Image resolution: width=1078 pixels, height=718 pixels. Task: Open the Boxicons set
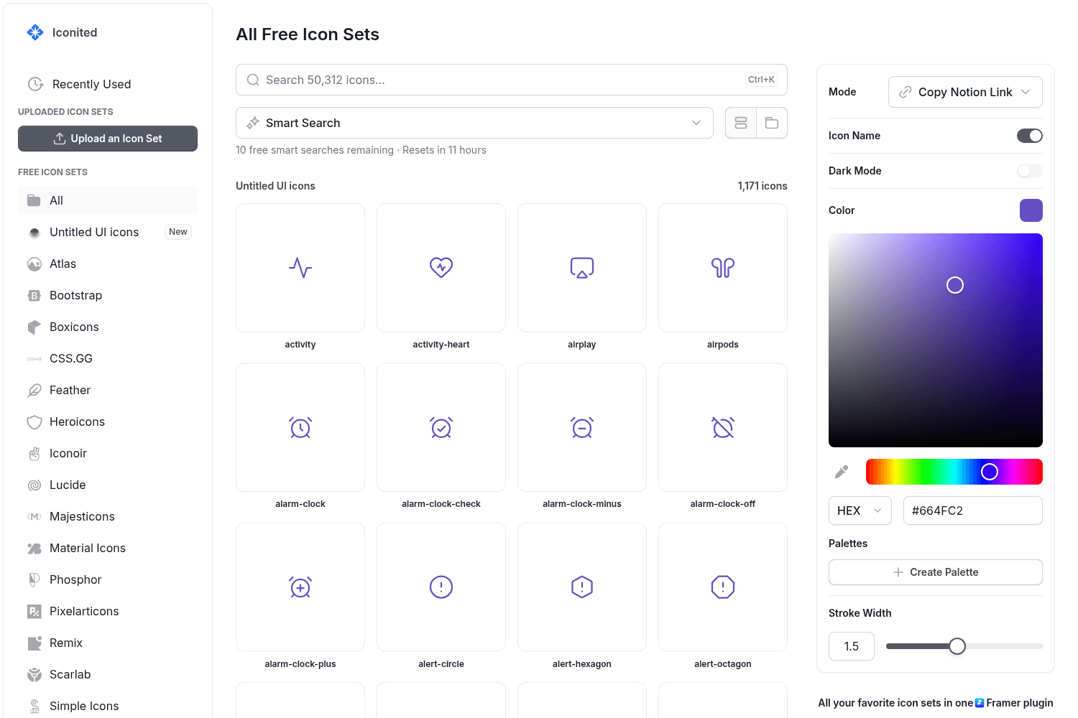108,327
